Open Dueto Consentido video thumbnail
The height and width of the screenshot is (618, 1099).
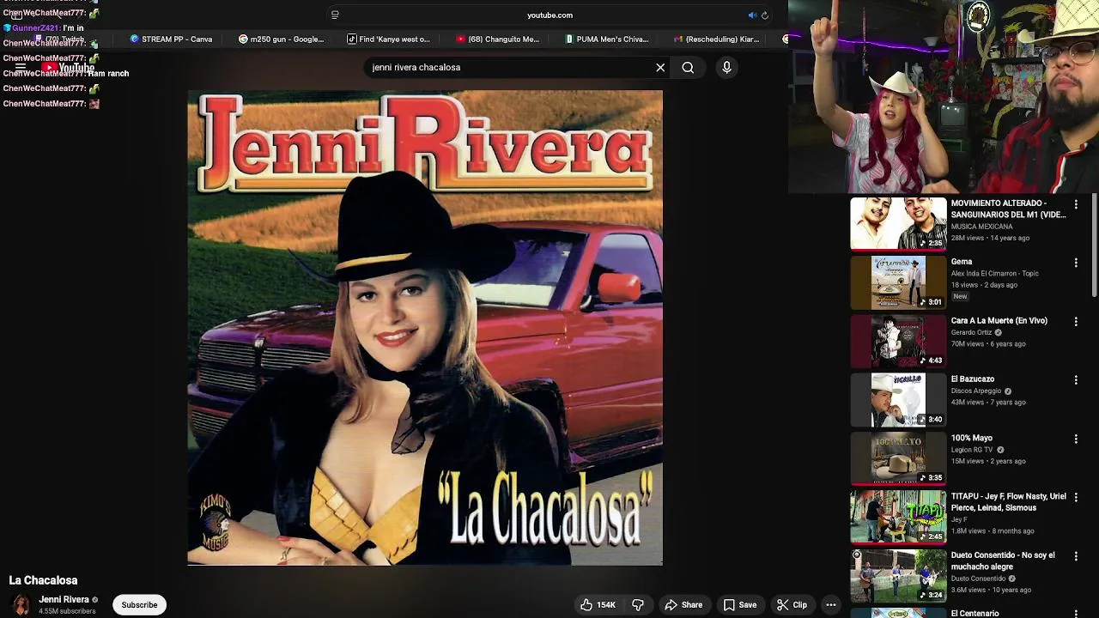click(x=898, y=576)
